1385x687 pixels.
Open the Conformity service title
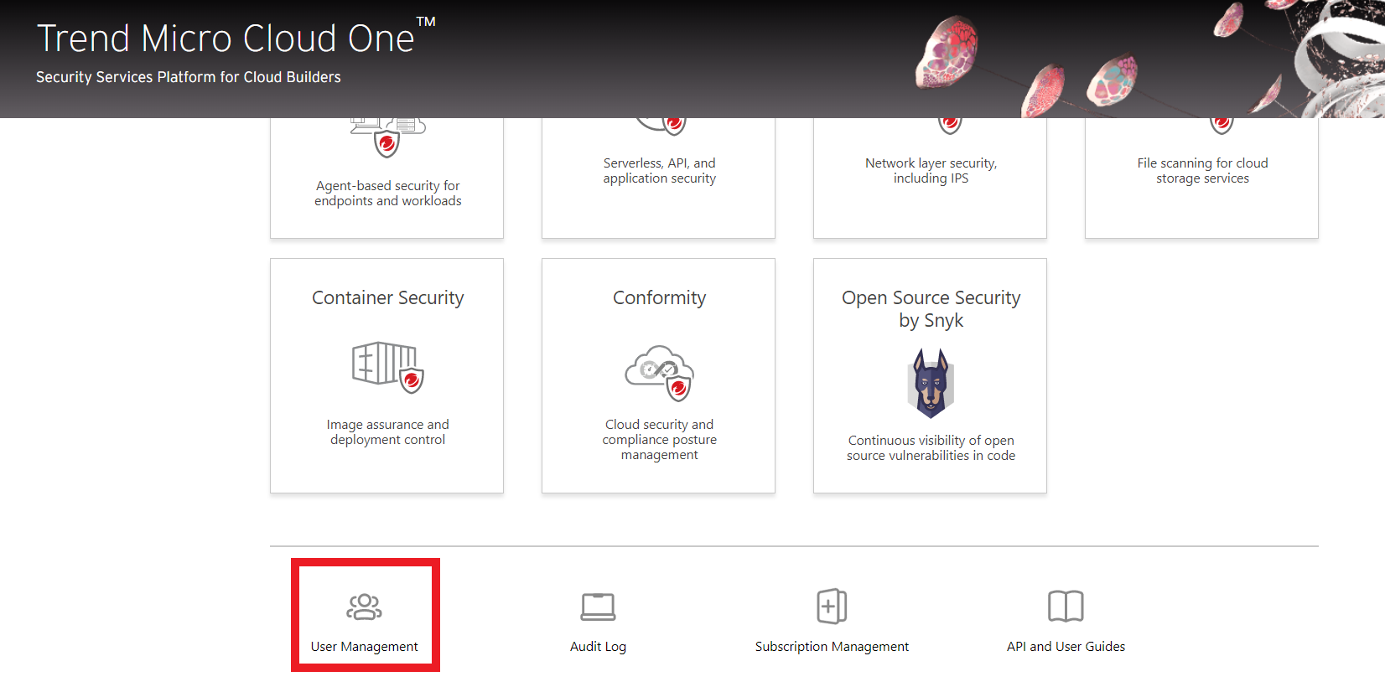pyautogui.click(x=659, y=298)
